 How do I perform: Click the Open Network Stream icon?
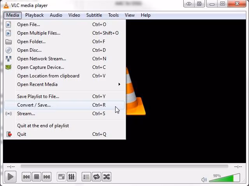9,59
